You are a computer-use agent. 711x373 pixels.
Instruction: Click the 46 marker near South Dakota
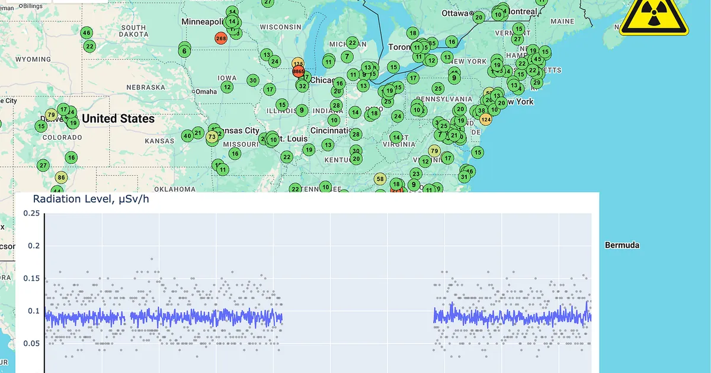tap(87, 33)
